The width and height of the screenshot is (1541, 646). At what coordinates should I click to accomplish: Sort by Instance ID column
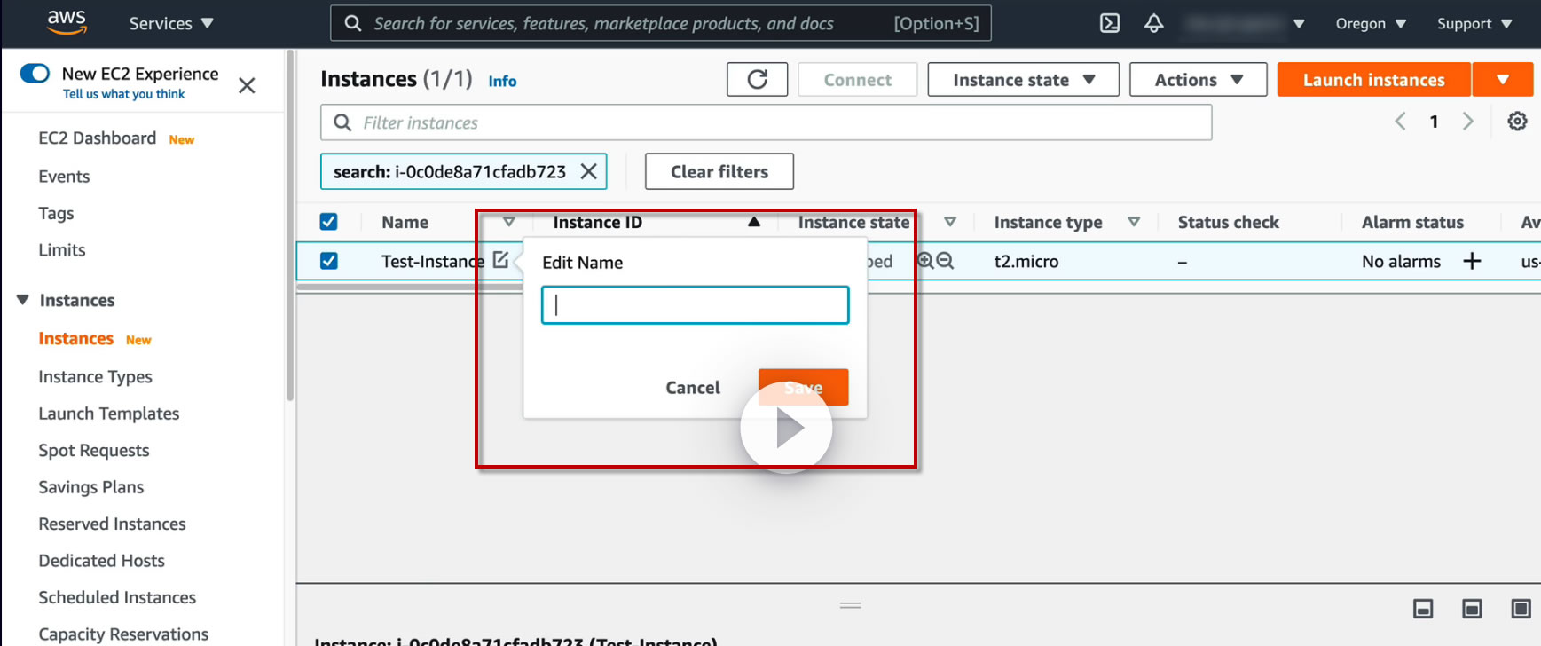click(754, 222)
